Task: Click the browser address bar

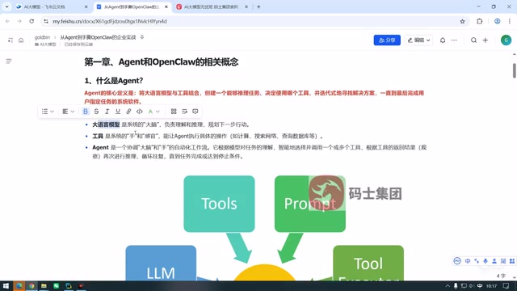Action: [254, 21]
